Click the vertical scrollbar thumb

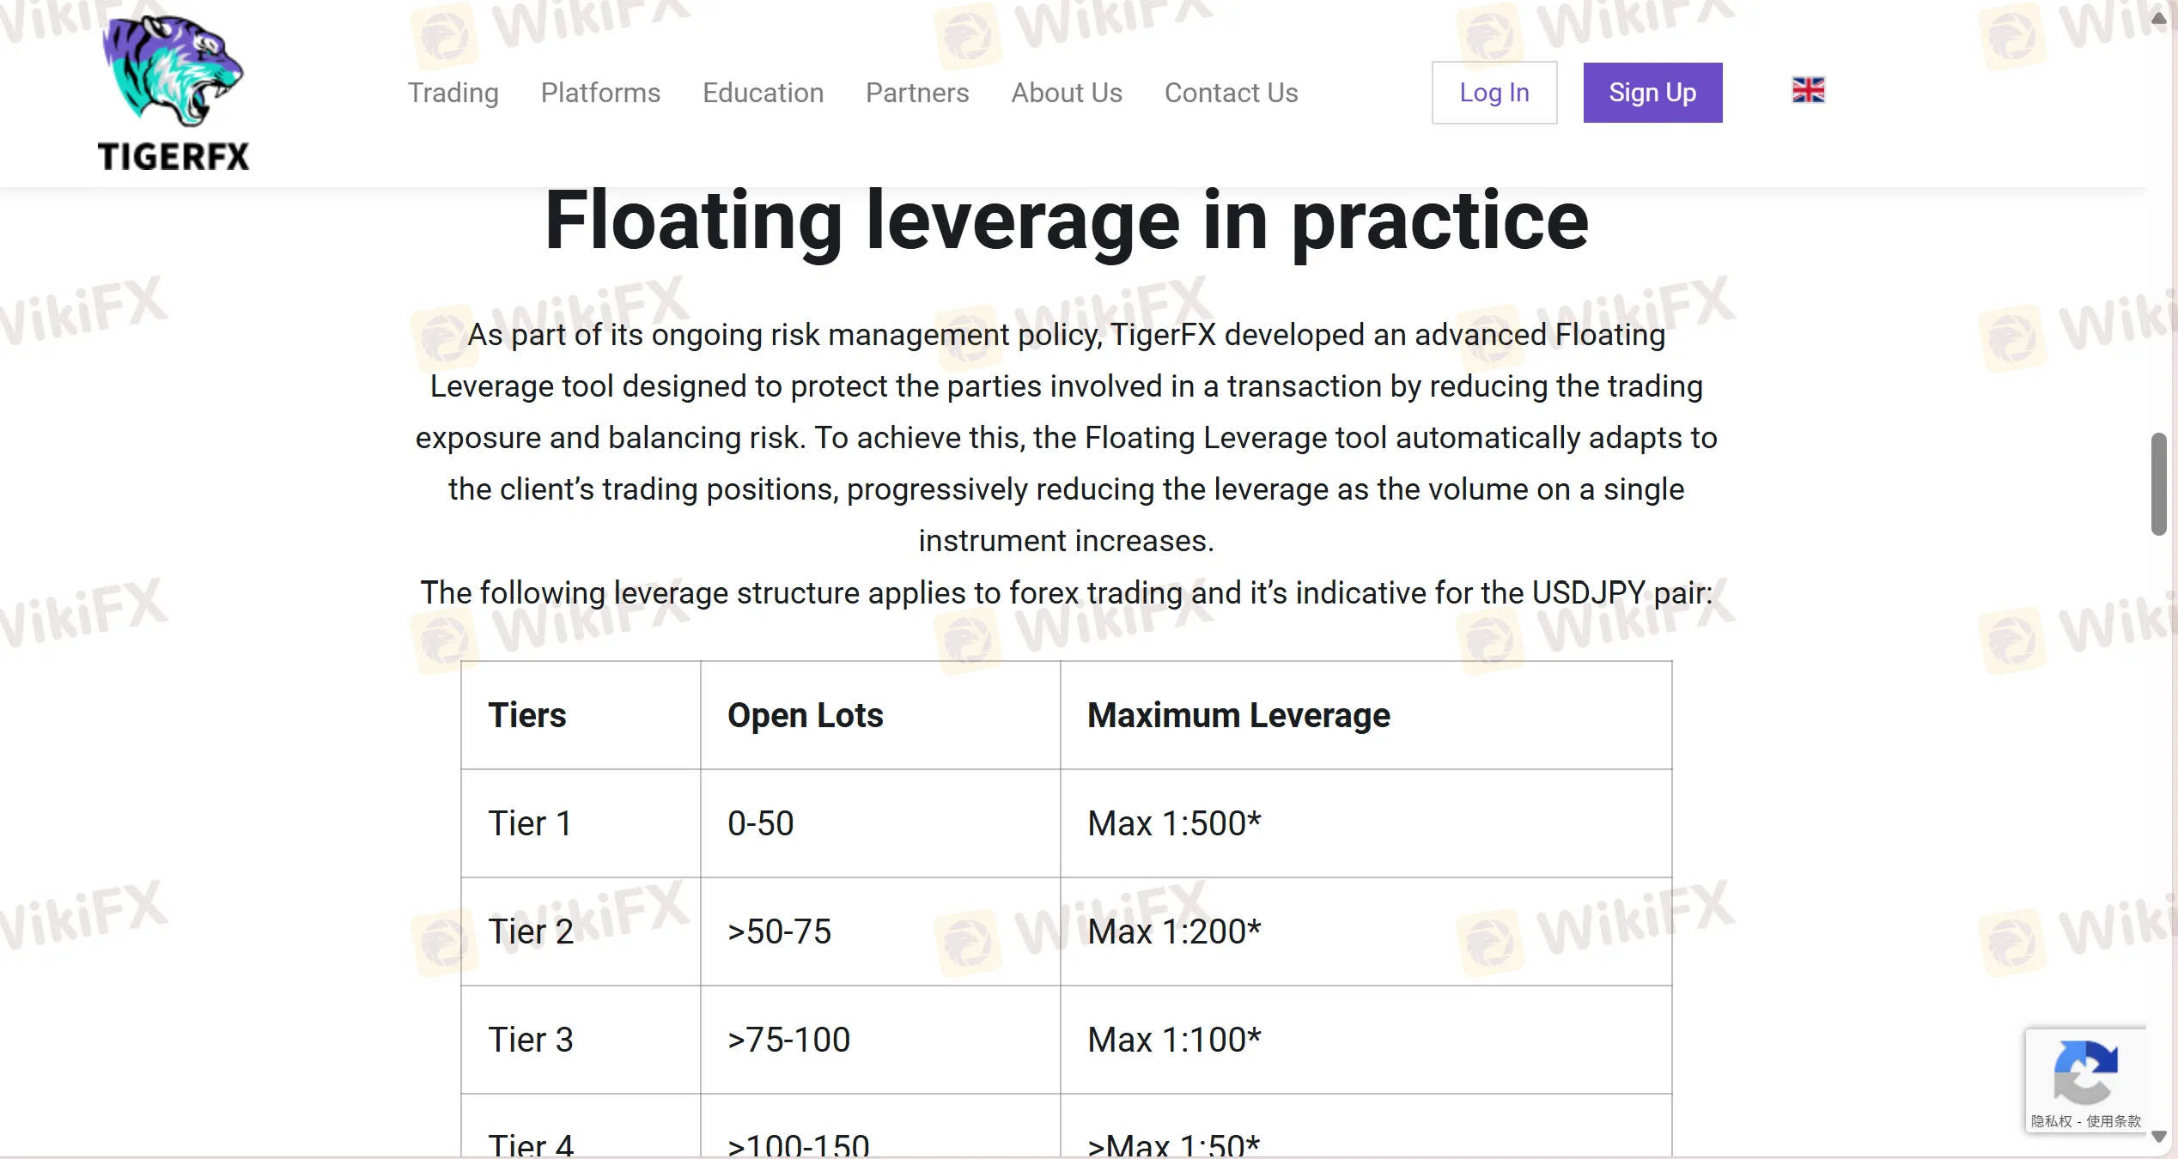pyautogui.click(x=2159, y=484)
